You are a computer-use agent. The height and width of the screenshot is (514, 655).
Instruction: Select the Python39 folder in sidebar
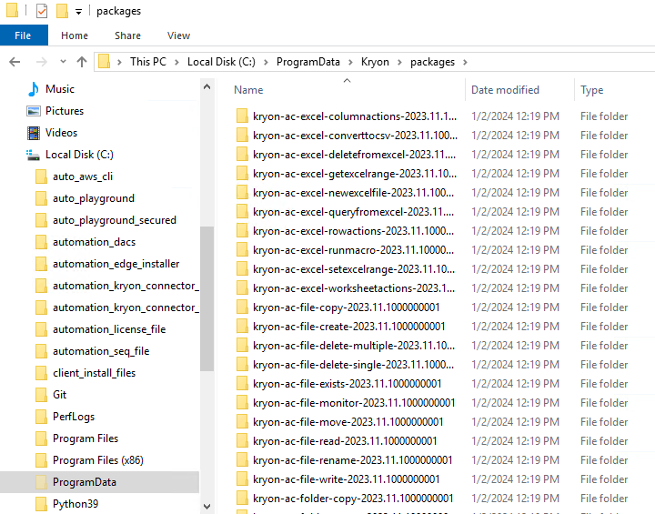click(x=76, y=504)
